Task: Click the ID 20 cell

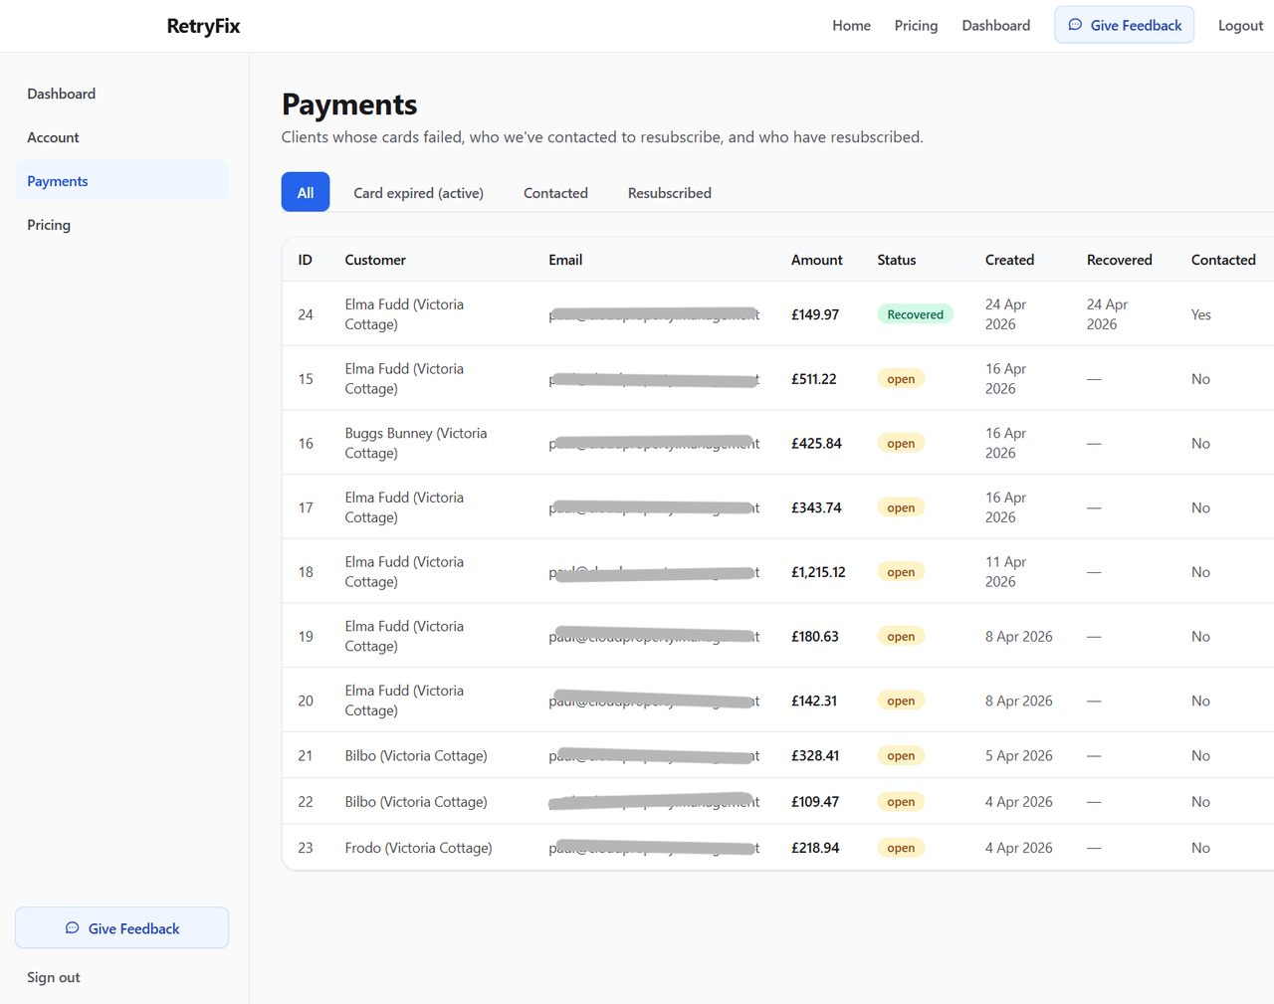Action: click(x=306, y=701)
